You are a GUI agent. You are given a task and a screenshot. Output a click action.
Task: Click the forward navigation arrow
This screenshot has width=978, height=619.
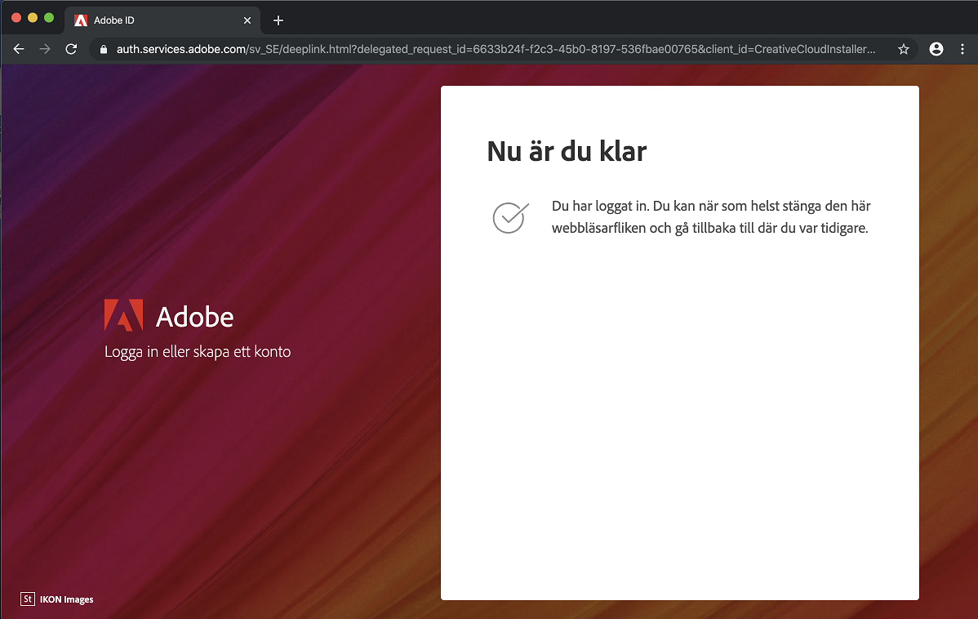coord(45,49)
